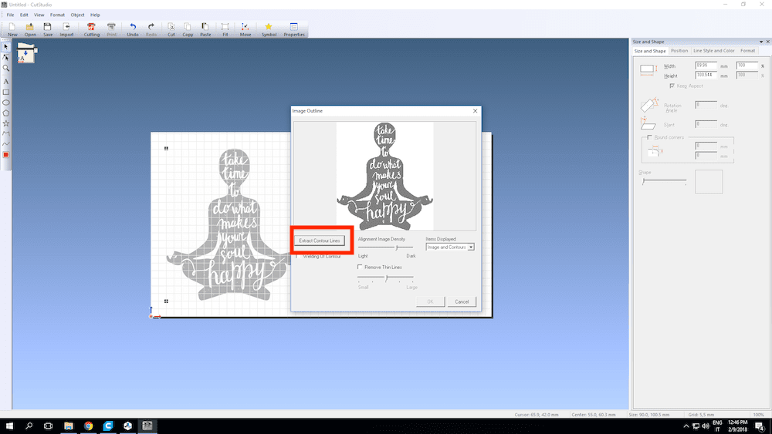Select the text A tool
772x434 pixels.
tap(6, 82)
